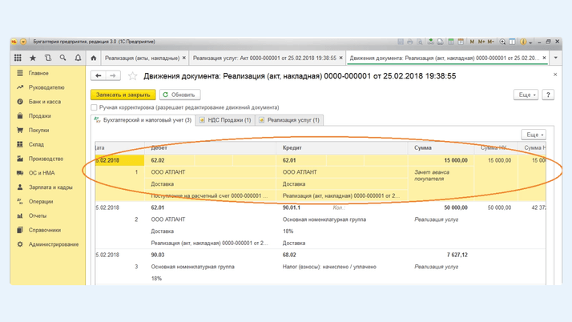
Task: Enable the Ручная корректировка checkbox
Action: [95, 107]
